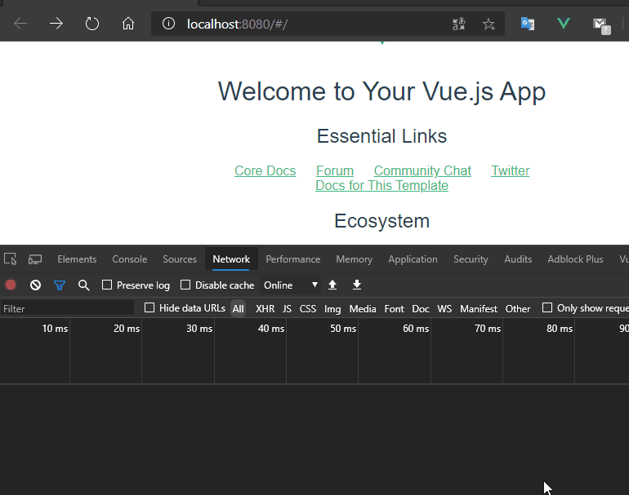The width and height of the screenshot is (629, 495).
Task: Open the Security tab
Action: click(471, 259)
